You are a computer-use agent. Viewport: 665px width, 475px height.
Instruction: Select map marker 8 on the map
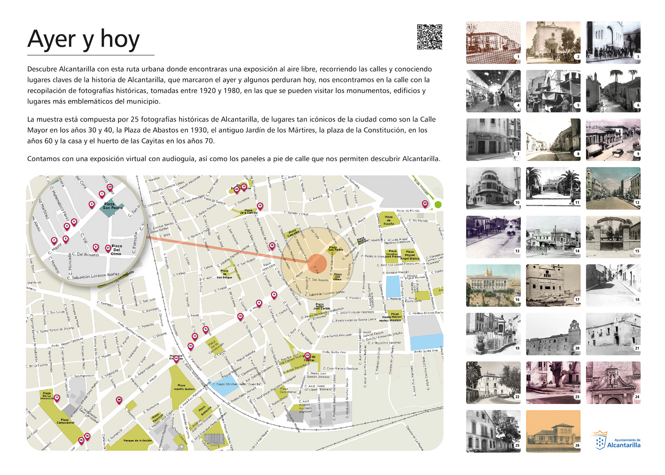click(274, 295)
